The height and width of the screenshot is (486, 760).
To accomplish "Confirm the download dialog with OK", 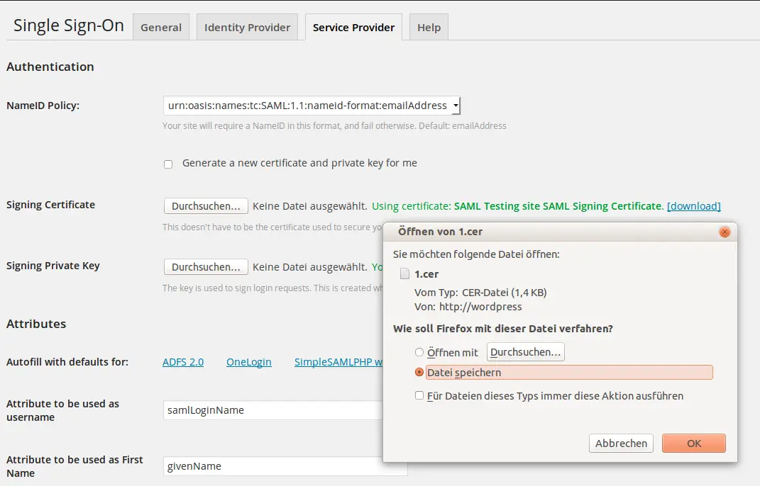I will point(693,443).
